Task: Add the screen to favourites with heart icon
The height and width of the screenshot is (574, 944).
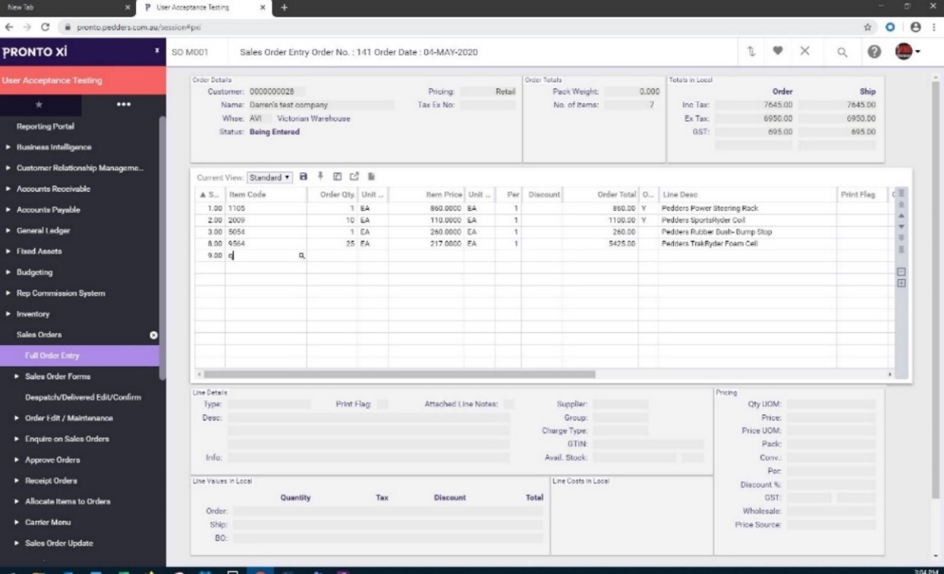Action: (x=778, y=51)
